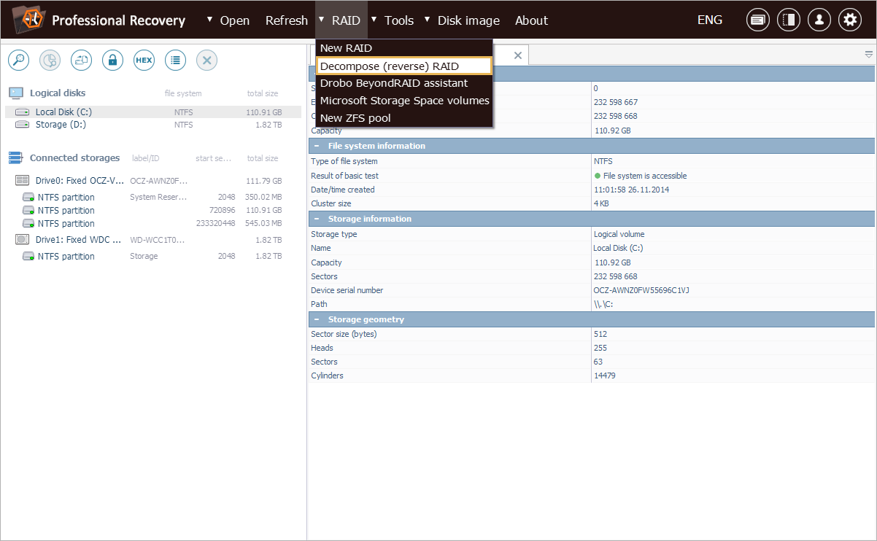The image size is (877, 541).
Task: Click the Drive0 OCZ device icon
Action: click(x=23, y=180)
